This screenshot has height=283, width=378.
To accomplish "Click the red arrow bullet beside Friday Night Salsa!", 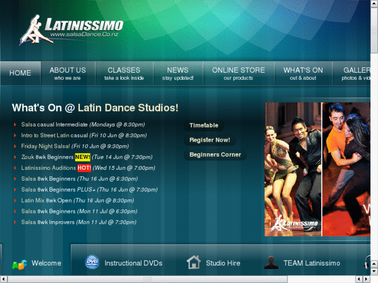I will [15, 146].
